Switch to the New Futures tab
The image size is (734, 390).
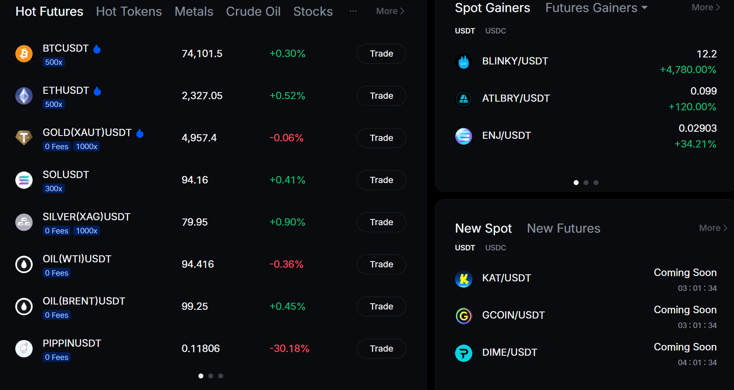564,228
